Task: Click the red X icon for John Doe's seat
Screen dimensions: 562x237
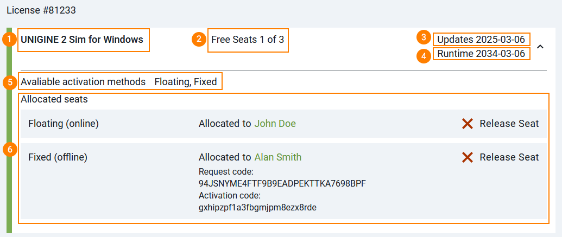Action: 468,124
